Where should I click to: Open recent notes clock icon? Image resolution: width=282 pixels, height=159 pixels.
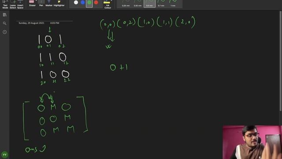5,32
